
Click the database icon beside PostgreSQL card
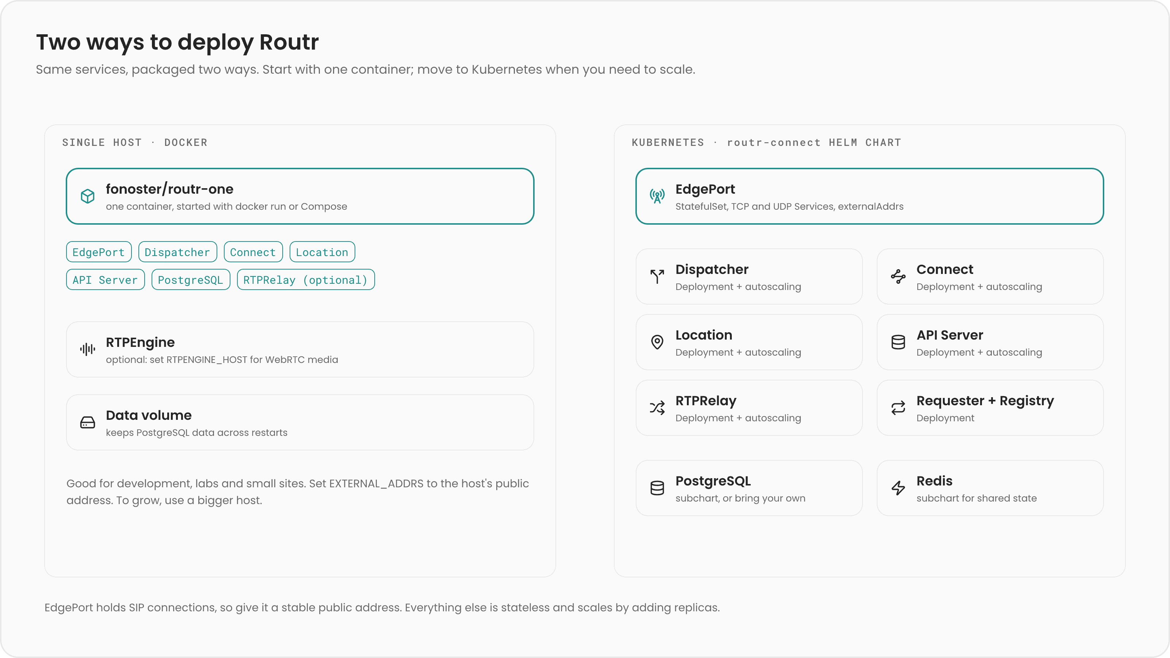coord(657,488)
